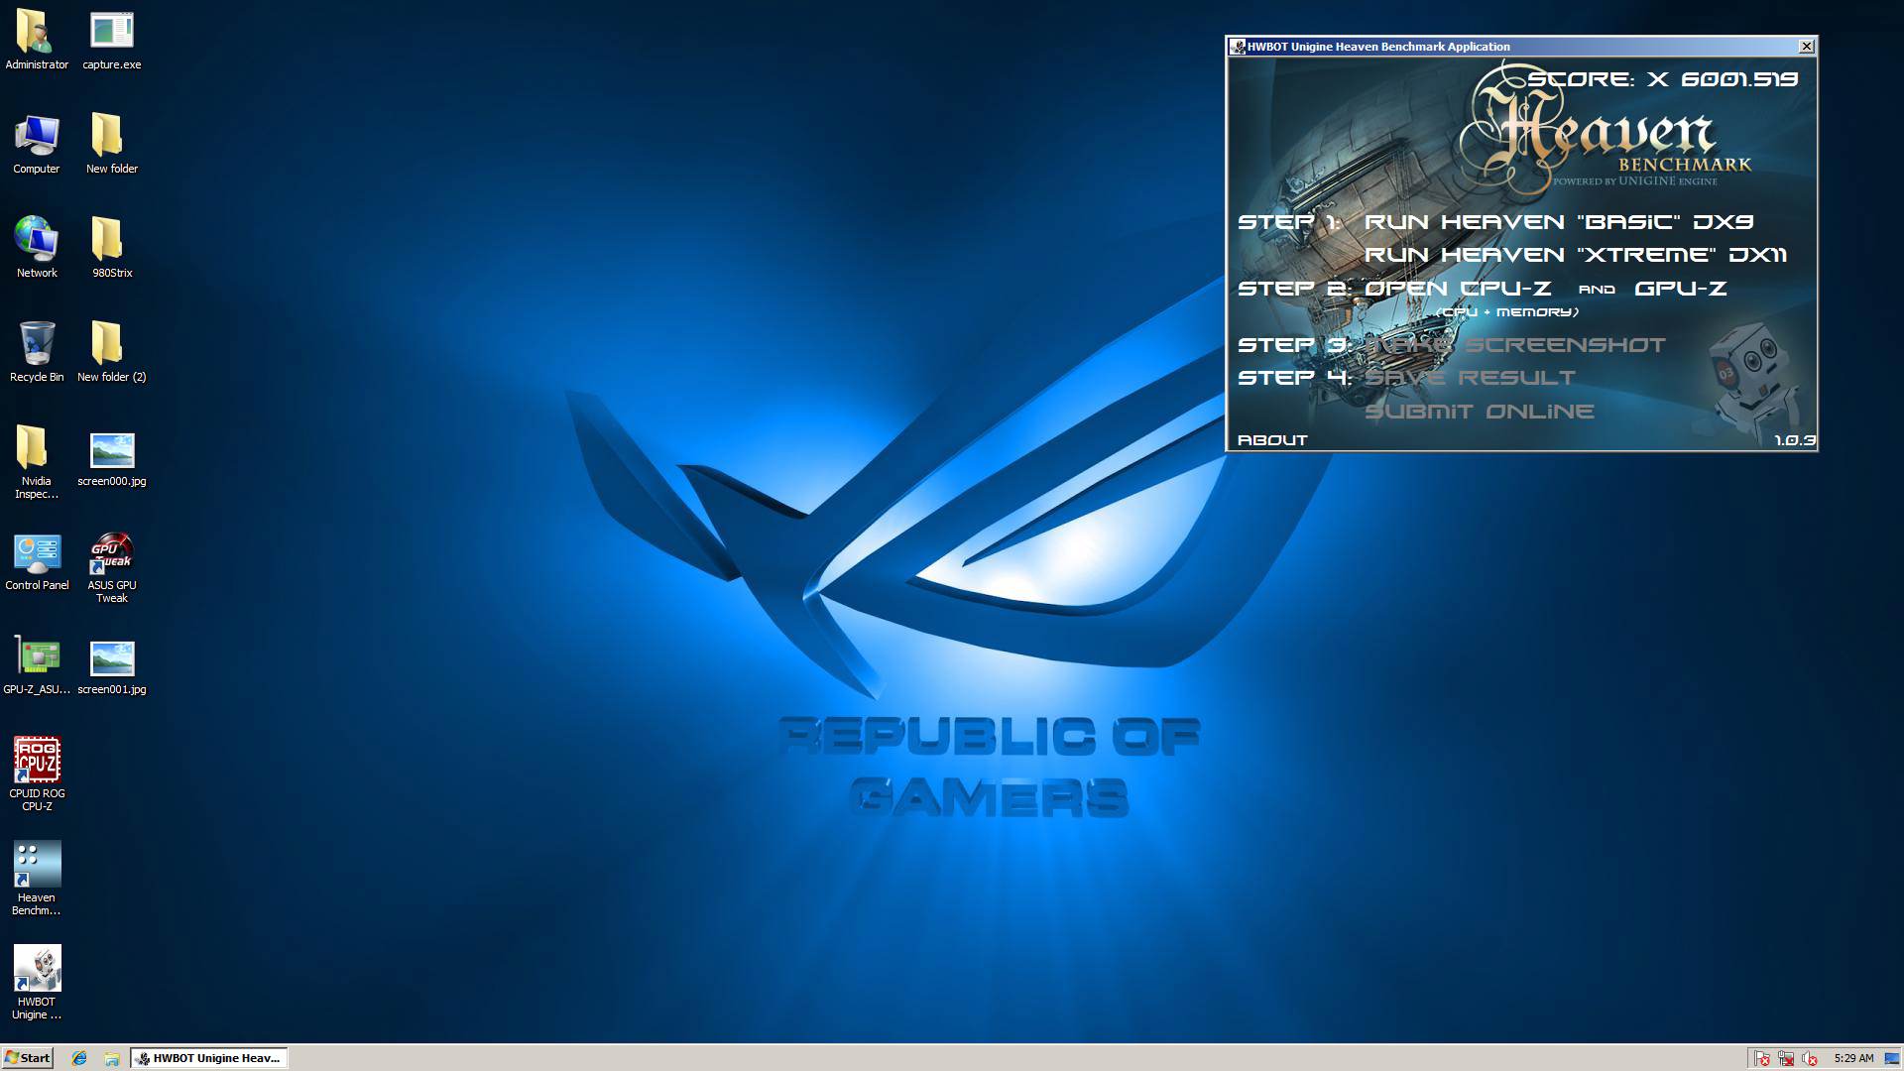The width and height of the screenshot is (1904, 1071).
Task: Run Heaven "Basic" DX9 benchmark
Action: (x=1559, y=222)
